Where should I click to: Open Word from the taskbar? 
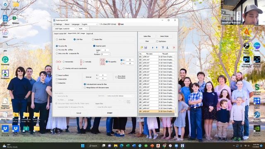click(134, 146)
